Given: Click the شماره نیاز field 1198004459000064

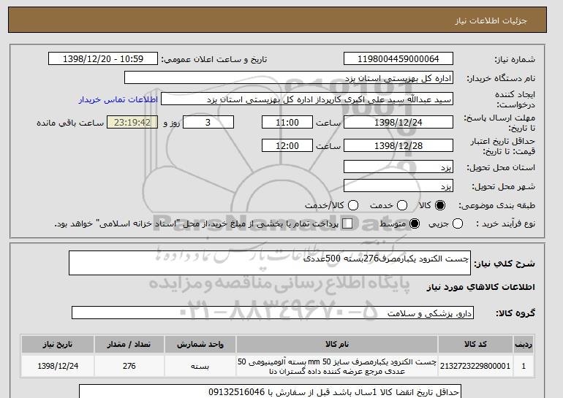Looking at the screenshot, I should [398, 59].
